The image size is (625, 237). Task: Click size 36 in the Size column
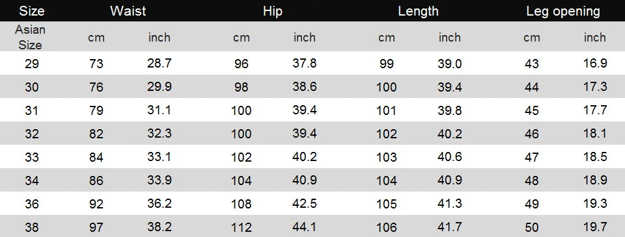coord(32,204)
